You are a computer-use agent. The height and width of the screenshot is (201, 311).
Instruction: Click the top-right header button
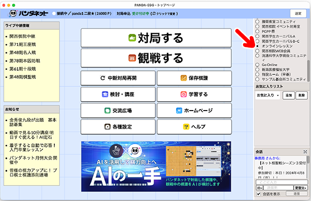coord(298,13)
